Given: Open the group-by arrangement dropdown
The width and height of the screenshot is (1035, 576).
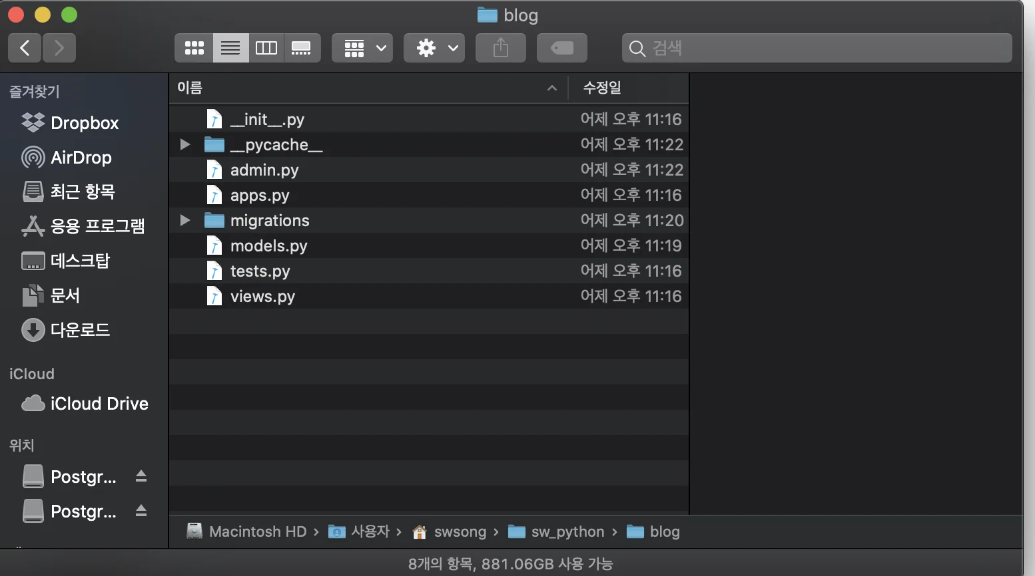Looking at the screenshot, I should tap(362, 48).
